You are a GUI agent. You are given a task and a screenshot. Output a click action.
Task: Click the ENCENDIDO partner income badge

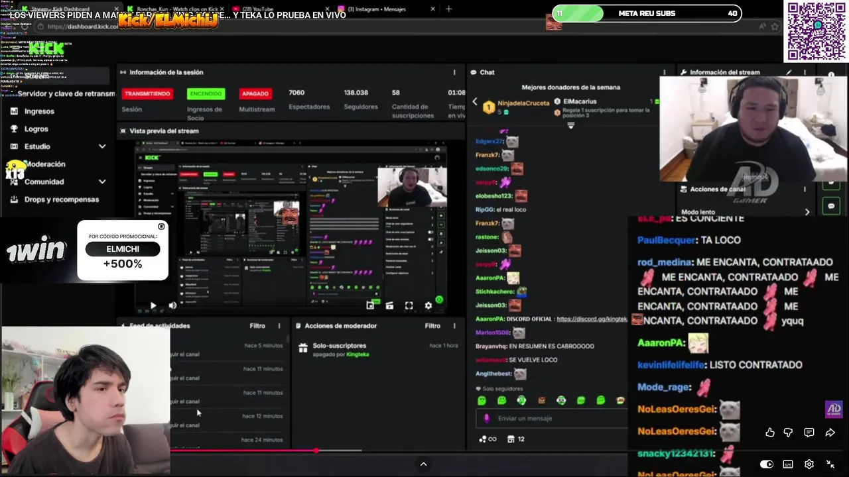pyautogui.click(x=206, y=94)
